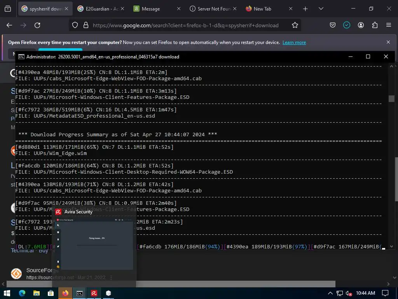Switch to Firefox in the taskbar
The image size is (398, 299).
pos(65,293)
